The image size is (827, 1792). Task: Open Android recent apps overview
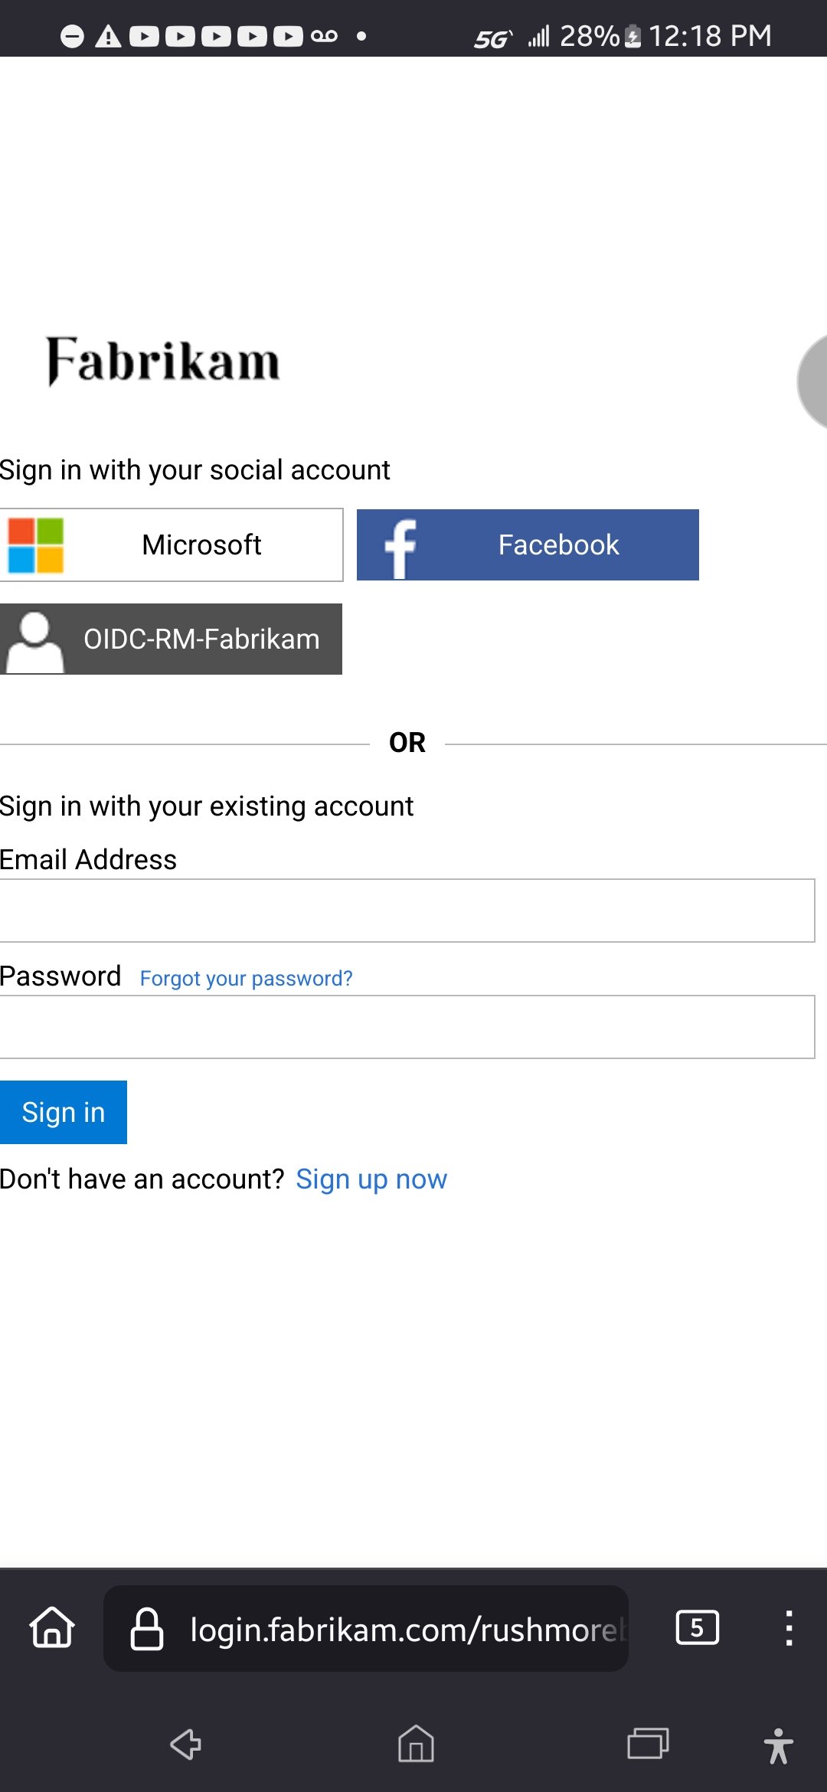tap(648, 1745)
